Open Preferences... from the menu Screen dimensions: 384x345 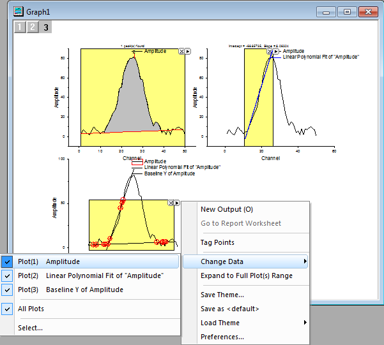click(222, 337)
